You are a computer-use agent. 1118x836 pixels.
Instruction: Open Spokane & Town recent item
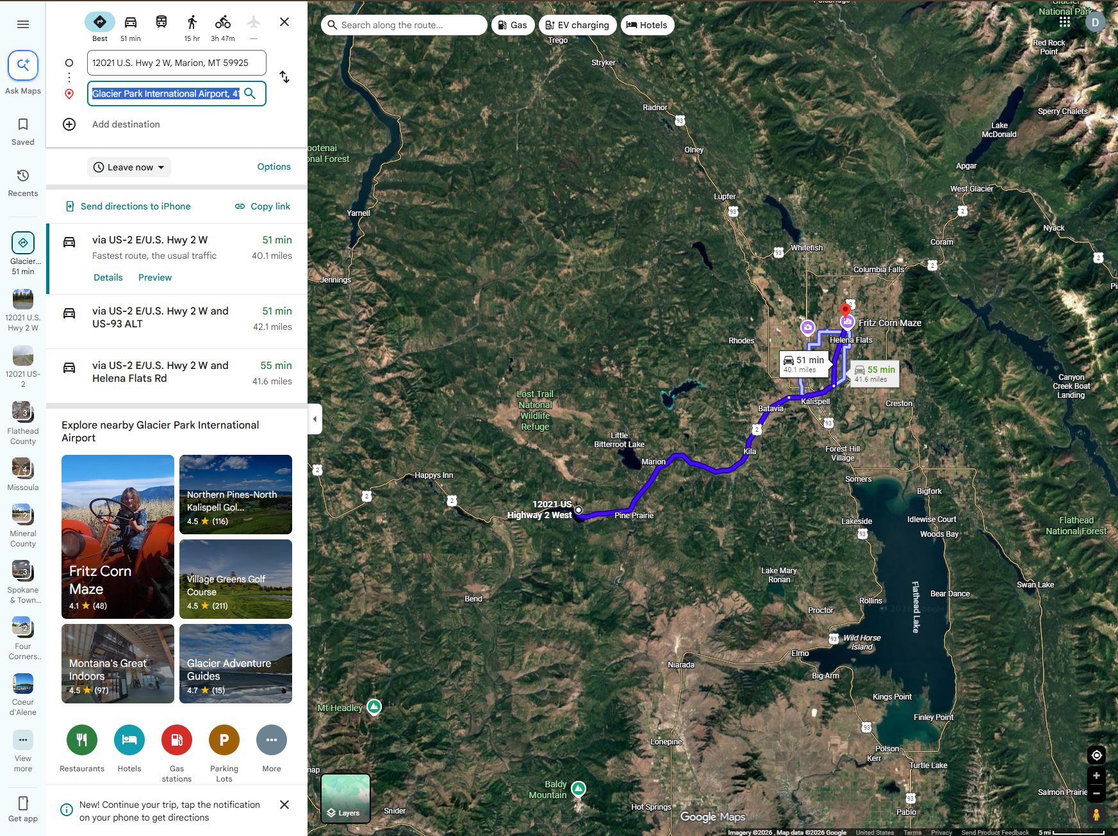click(23, 582)
